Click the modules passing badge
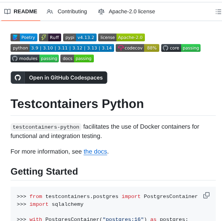The width and height of the screenshot is (222, 221). (x=35, y=58)
